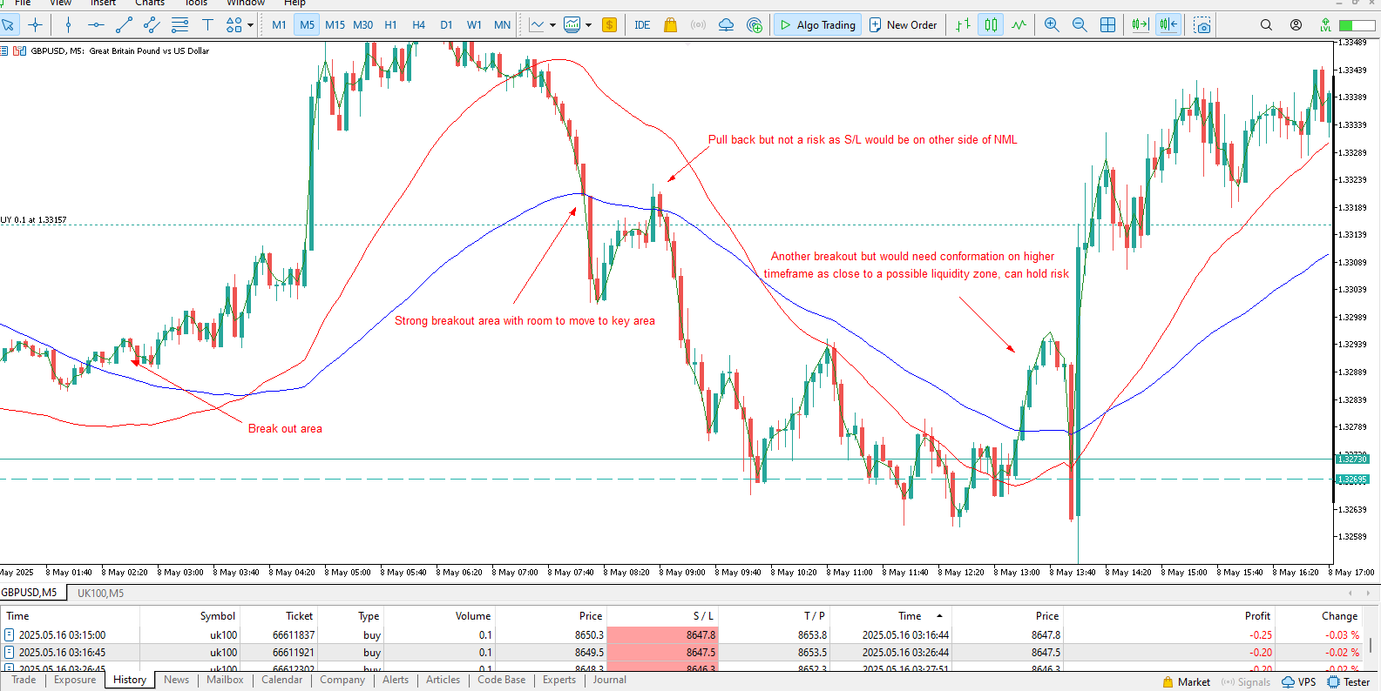This screenshot has height=691, width=1381.
Task: Open the Journal tab in toolbox
Action: coord(609,680)
